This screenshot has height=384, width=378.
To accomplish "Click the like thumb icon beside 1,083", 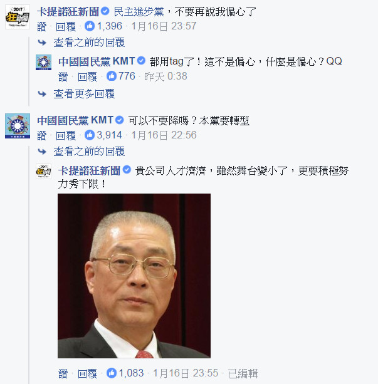I will click(x=112, y=373).
